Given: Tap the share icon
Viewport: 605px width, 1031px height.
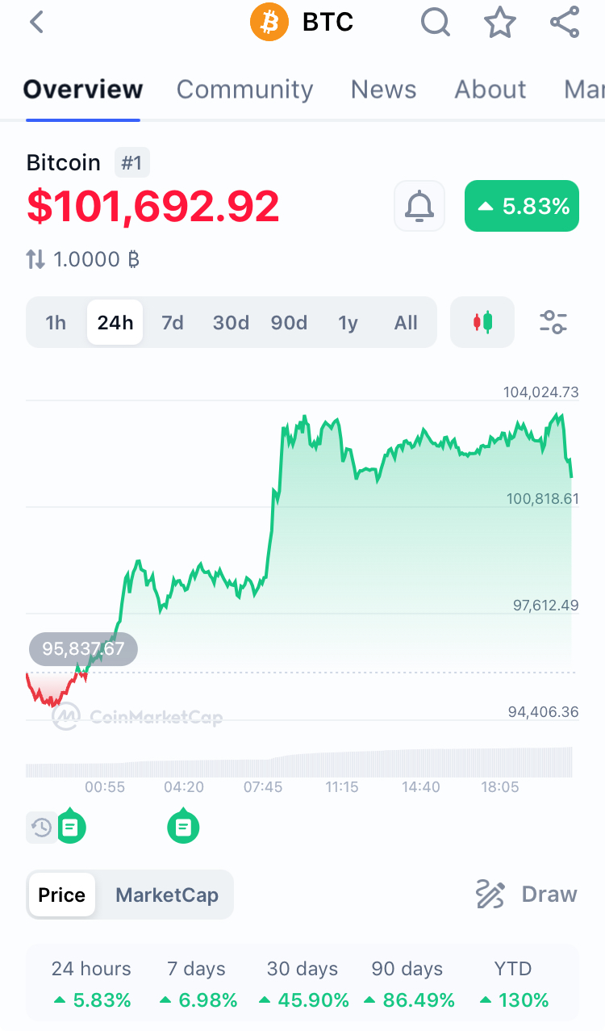Looking at the screenshot, I should [x=565, y=22].
